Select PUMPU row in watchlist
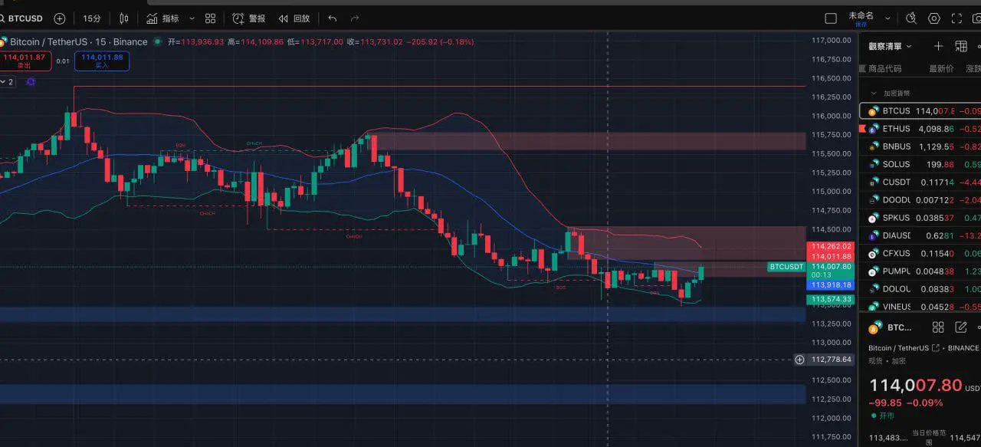 click(x=920, y=271)
